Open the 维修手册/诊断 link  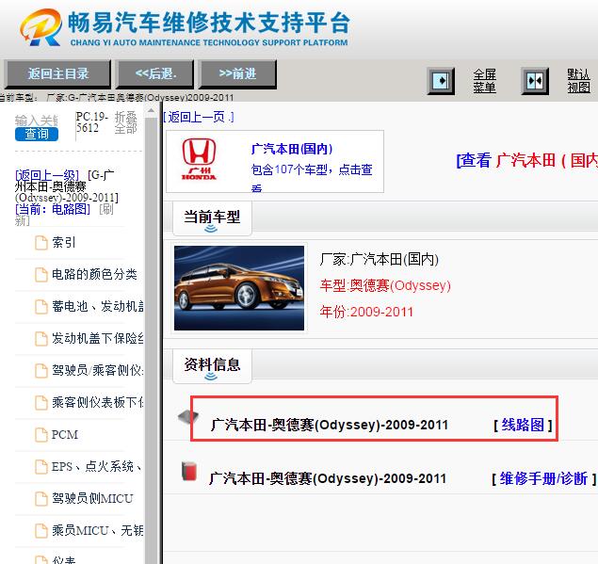click(x=543, y=478)
